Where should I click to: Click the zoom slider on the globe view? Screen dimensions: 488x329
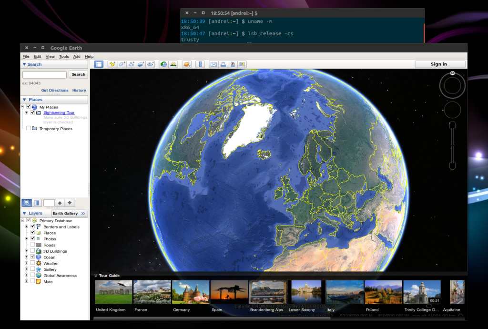[452, 145]
